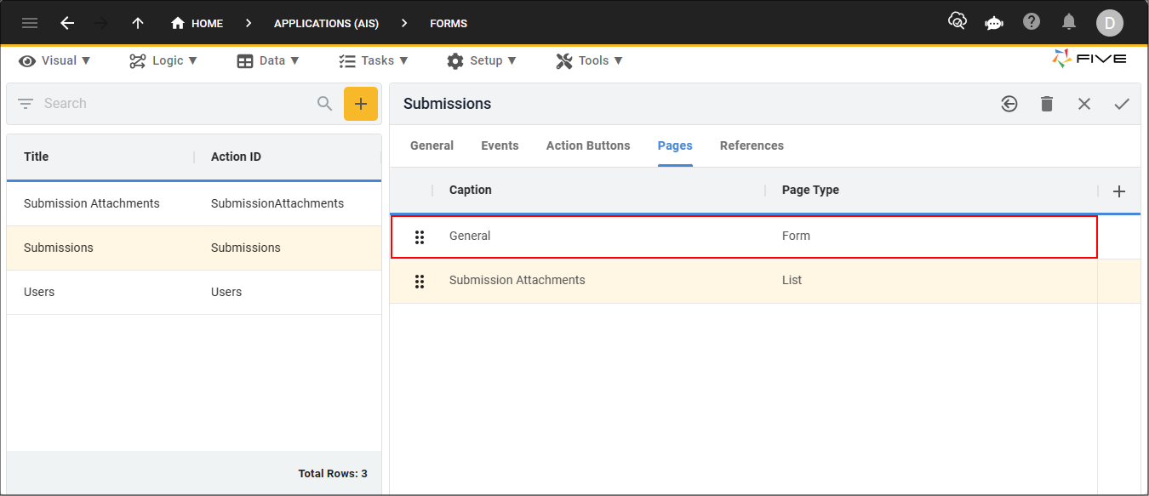Open the notifications bell
This screenshot has width=1149, height=496.
1069,22
